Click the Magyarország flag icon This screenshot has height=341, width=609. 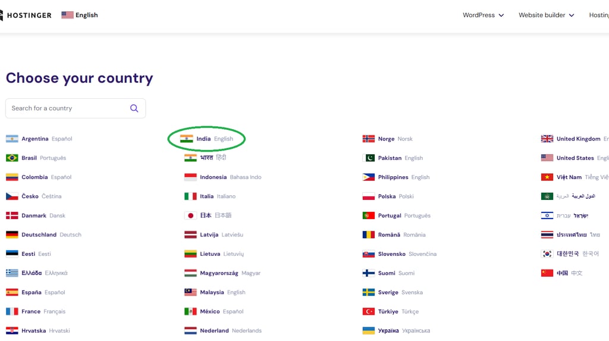pos(190,273)
